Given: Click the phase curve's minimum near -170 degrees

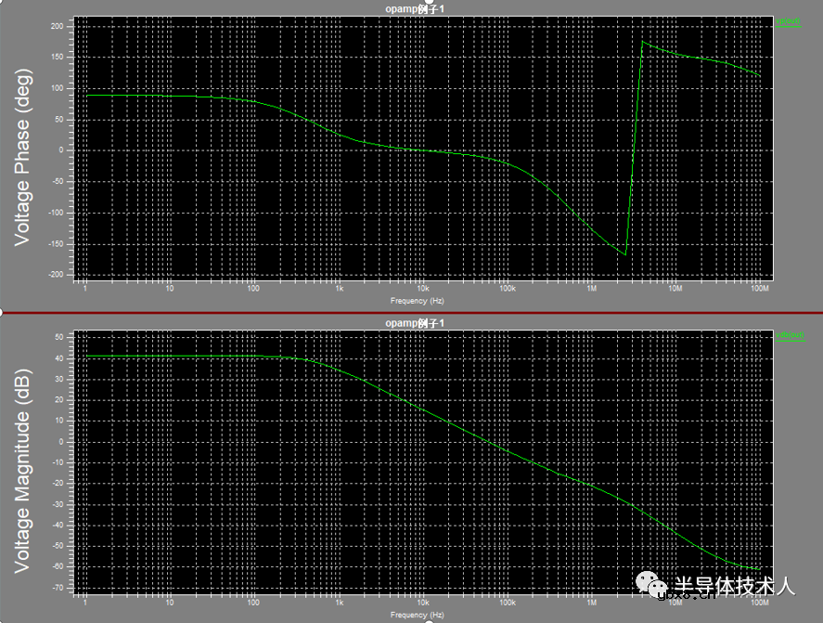Looking at the screenshot, I should 625,254.
